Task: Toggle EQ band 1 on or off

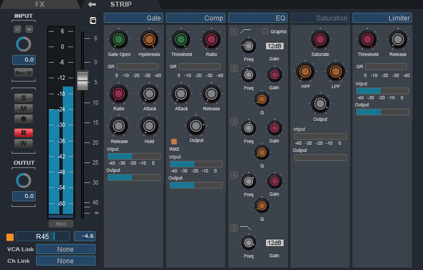Action: tap(234, 32)
